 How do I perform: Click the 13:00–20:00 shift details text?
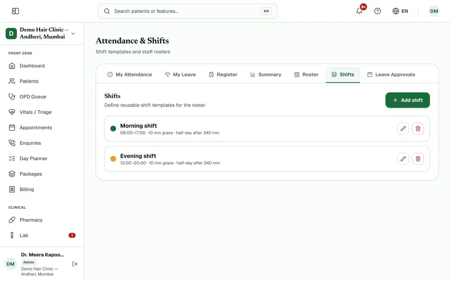pyautogui.click(x=170, y=163)
